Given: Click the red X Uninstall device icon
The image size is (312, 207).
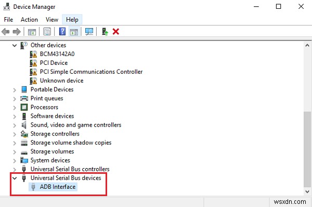Looking at the screenshot, I should coord(115,32).
